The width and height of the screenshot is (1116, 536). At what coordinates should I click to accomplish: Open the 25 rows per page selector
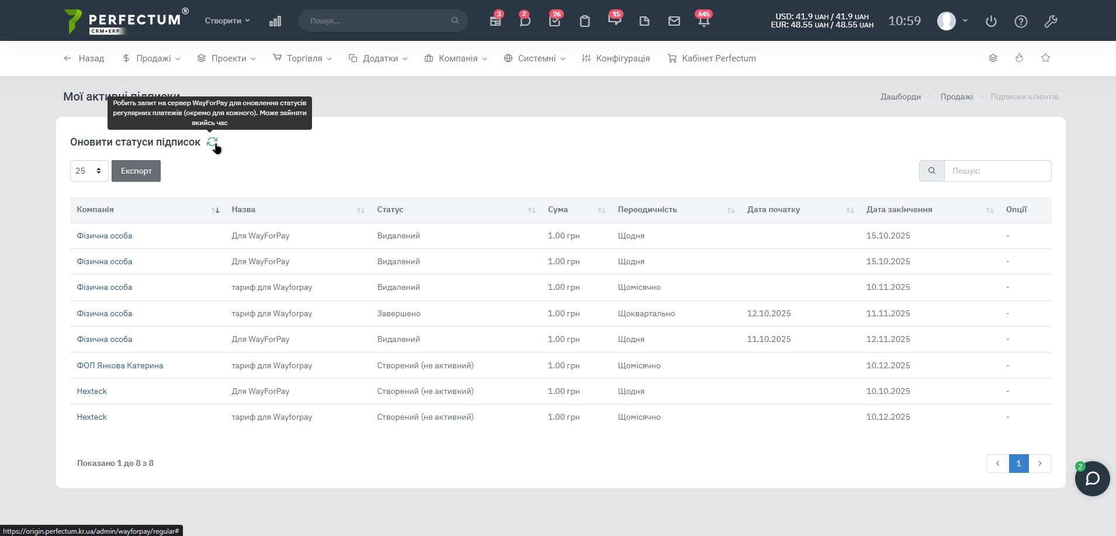coord(89,171)
